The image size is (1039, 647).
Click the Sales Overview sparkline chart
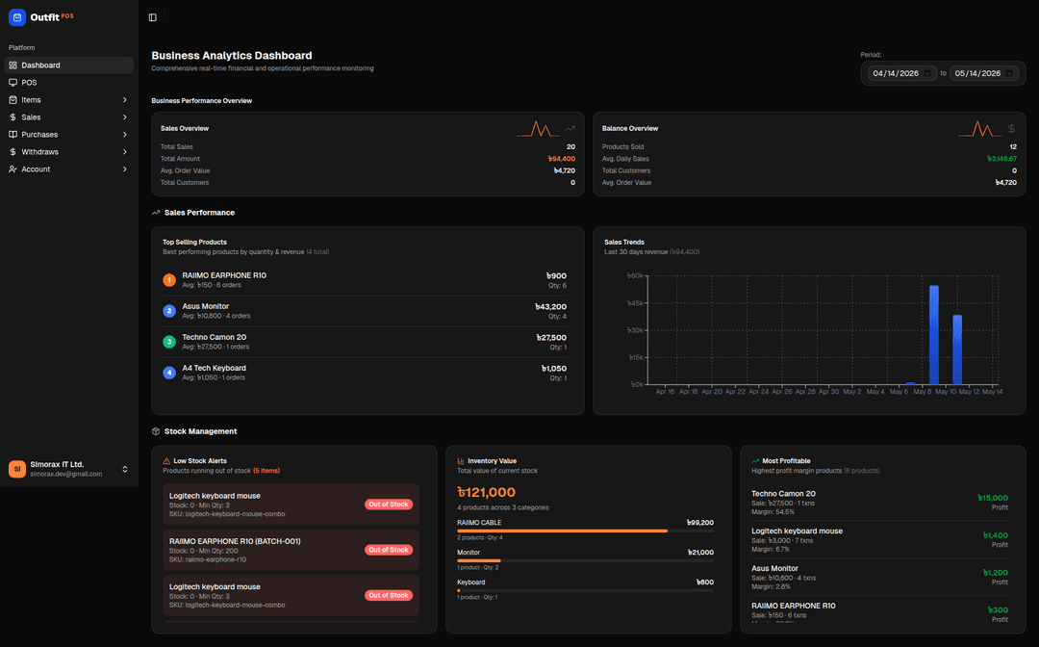coord(538,129)
